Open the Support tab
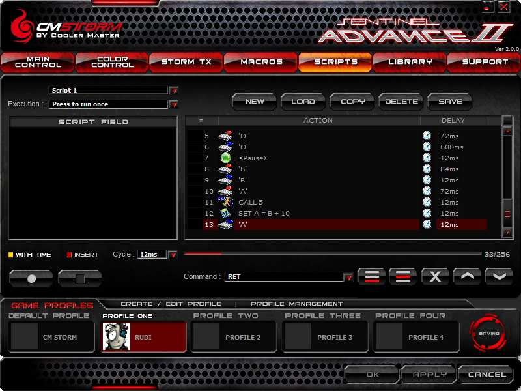 (x=484, y=62)
